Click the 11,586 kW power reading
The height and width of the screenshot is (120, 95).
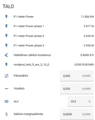pyautogui.click(x=87, y=17)
